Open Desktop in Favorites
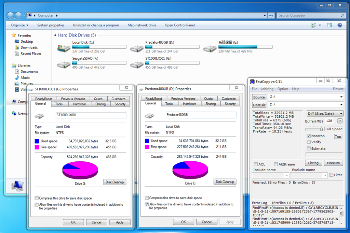The image size is (350, 233). point(27,41)
